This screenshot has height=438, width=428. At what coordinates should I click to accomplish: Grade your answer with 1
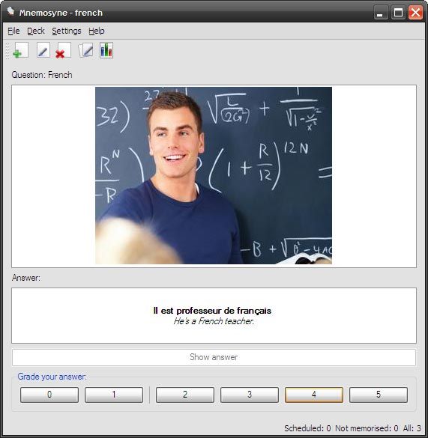click(x=114, y=395)
